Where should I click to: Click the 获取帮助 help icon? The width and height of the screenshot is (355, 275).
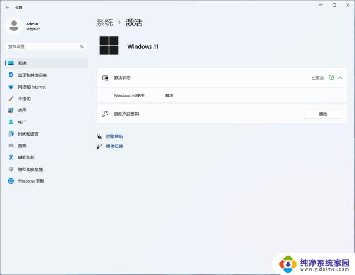pyautogui.click(x=99, y=136)
